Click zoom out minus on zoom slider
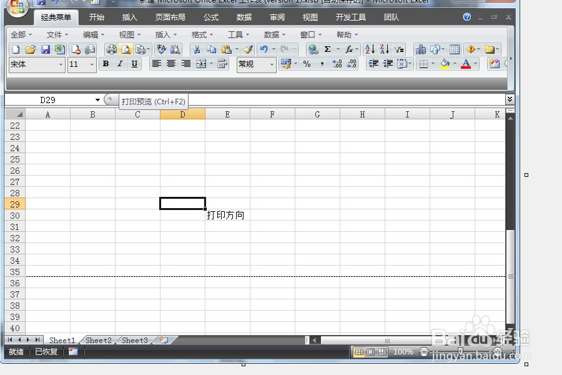562x375 pixels. (423, 352)
